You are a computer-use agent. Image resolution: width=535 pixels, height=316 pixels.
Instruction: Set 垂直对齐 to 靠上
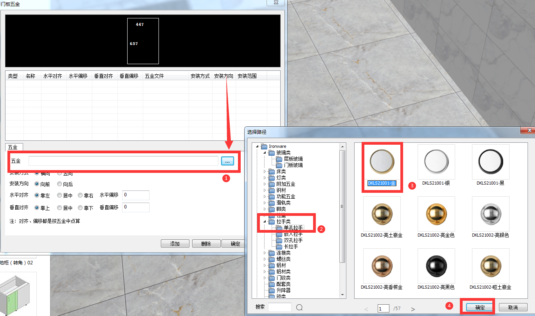pyautogui.click(x=42, y=208)
